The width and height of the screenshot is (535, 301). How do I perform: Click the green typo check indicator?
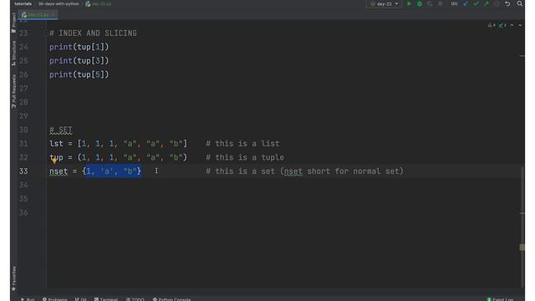tap(502, 25)
